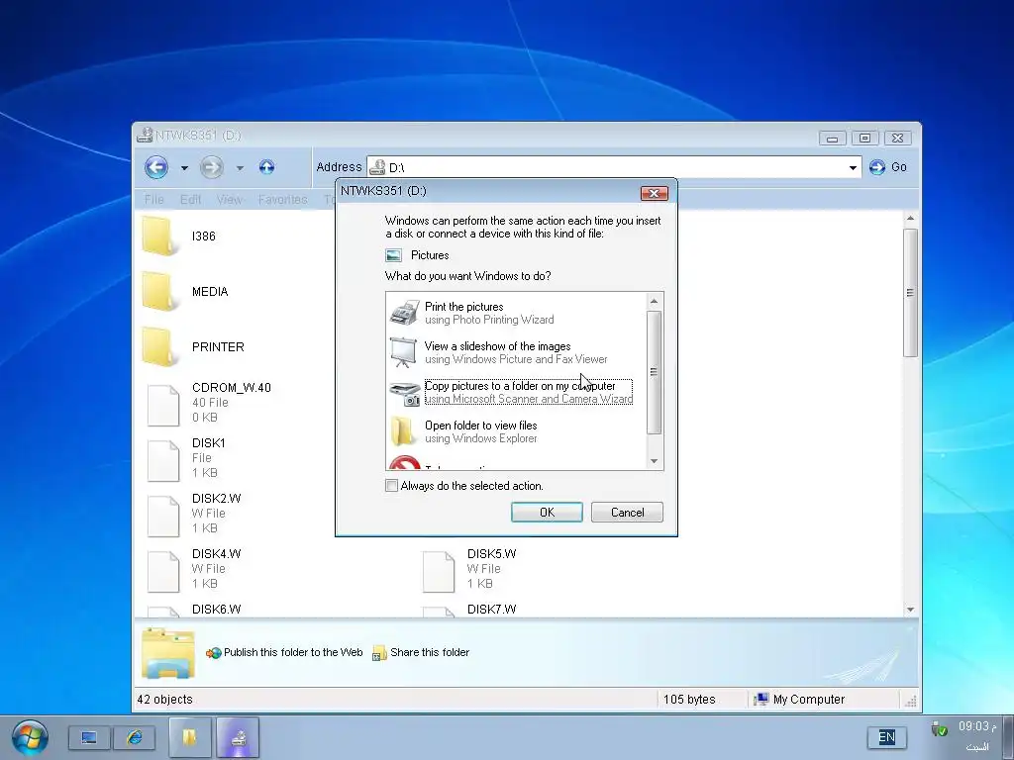
Task: Click the large folder icon in details pane
Action: (x=168, y=653)
